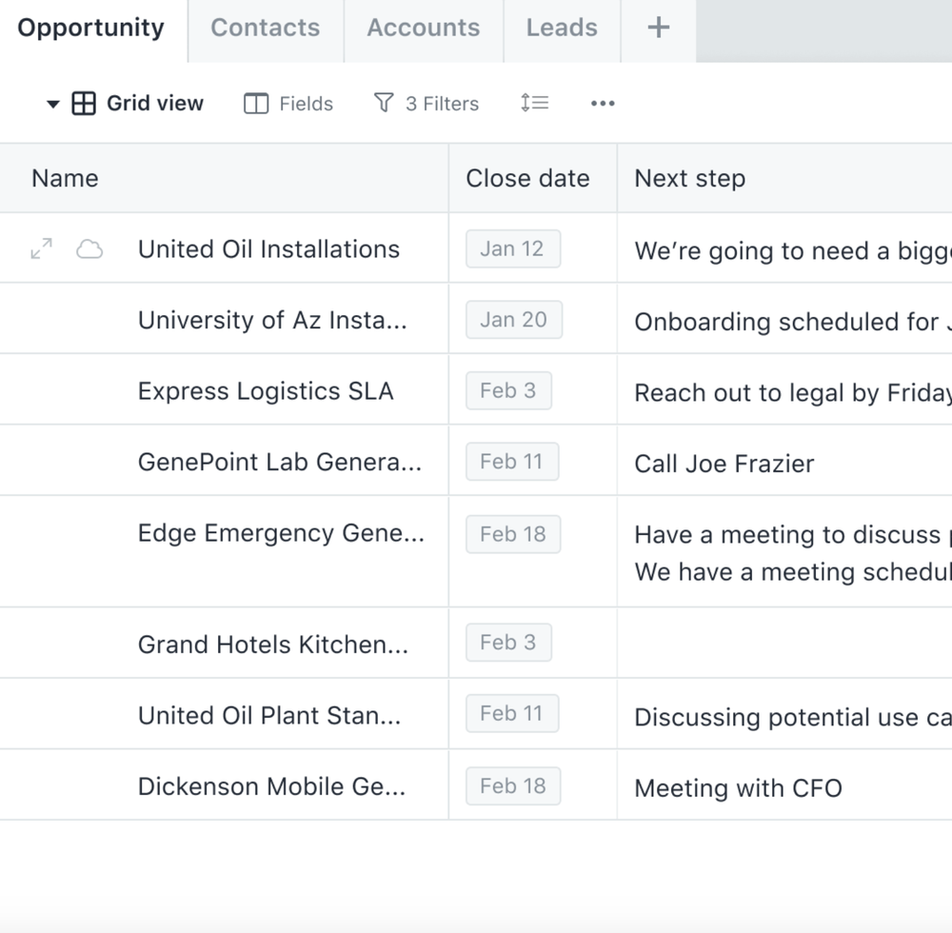
Task: Switch to the Accounts tab
Action: 423,28
